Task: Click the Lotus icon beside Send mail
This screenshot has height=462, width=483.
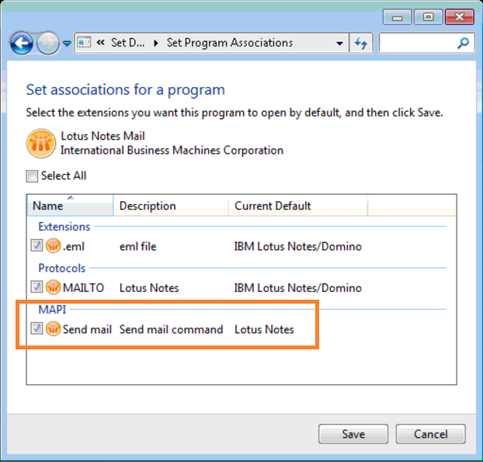Action: point(53,328)
